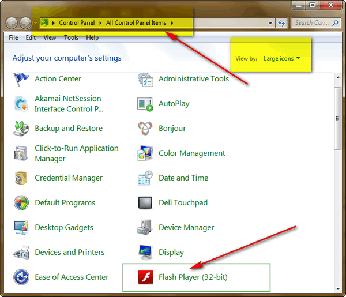Click the Device Manager icon
Viewport: 346px width, 297px height.
point(145,227)
